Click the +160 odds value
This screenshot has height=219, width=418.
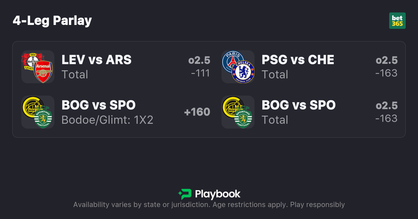pyautogui.click(x=197, y=112)
